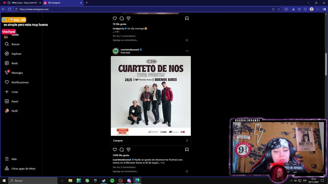Open the apps icon in address bar
The height and width of the screenshot is (184, 328).
273,9
